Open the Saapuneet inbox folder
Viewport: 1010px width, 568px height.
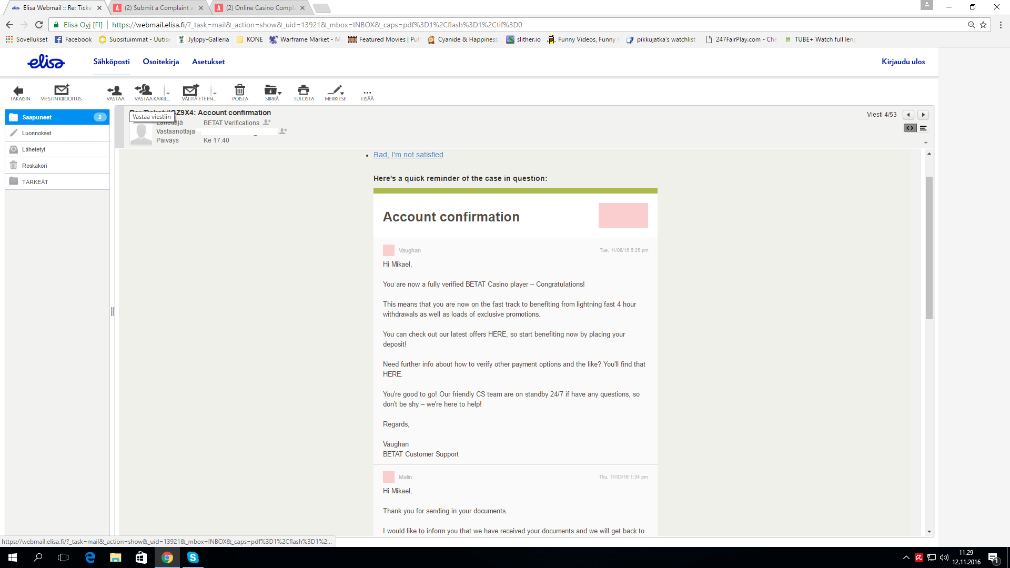(57, 117)
